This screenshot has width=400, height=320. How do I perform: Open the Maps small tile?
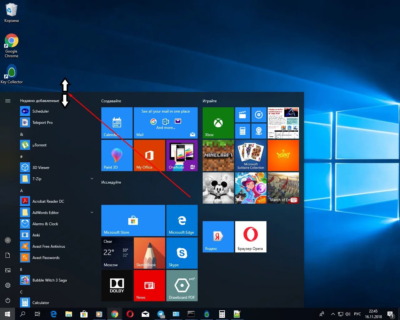[x=259, y=131]
